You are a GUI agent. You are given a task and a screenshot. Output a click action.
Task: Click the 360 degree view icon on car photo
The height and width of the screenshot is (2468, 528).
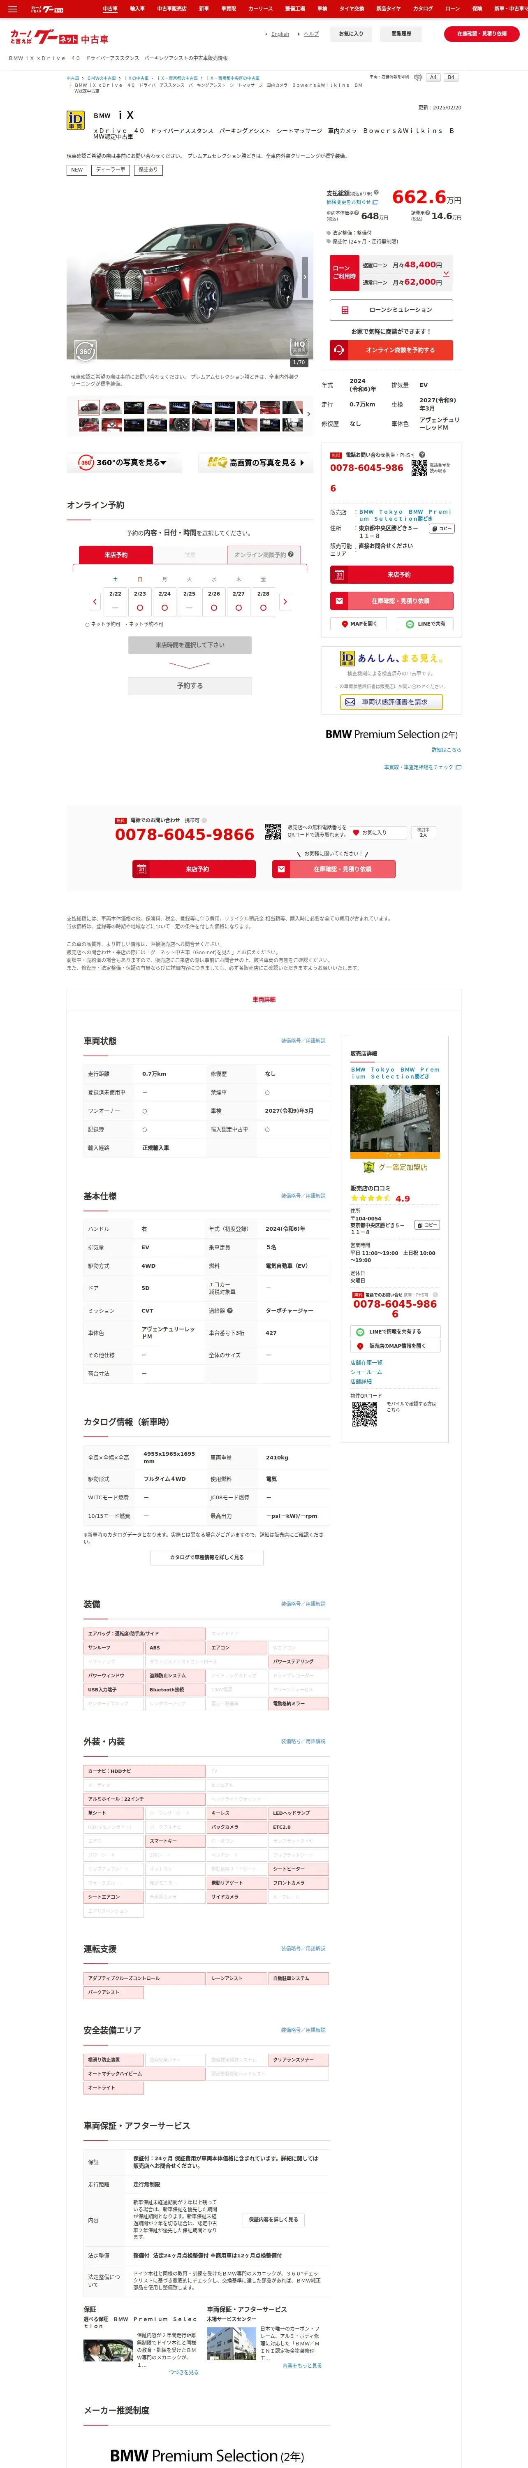pos(85,350)
